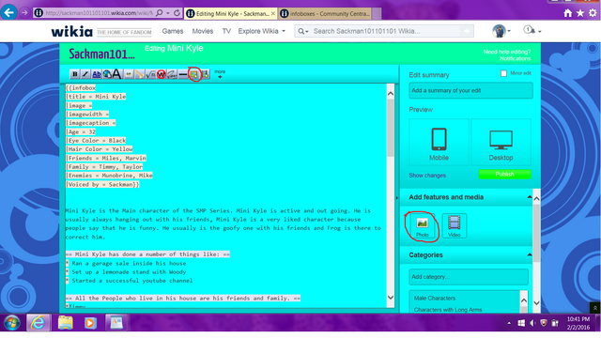Click categories list scroll up arrow
The width and height of the screenshot is (601, 338).
(524, 300)
